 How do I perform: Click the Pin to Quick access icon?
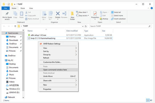7,13
